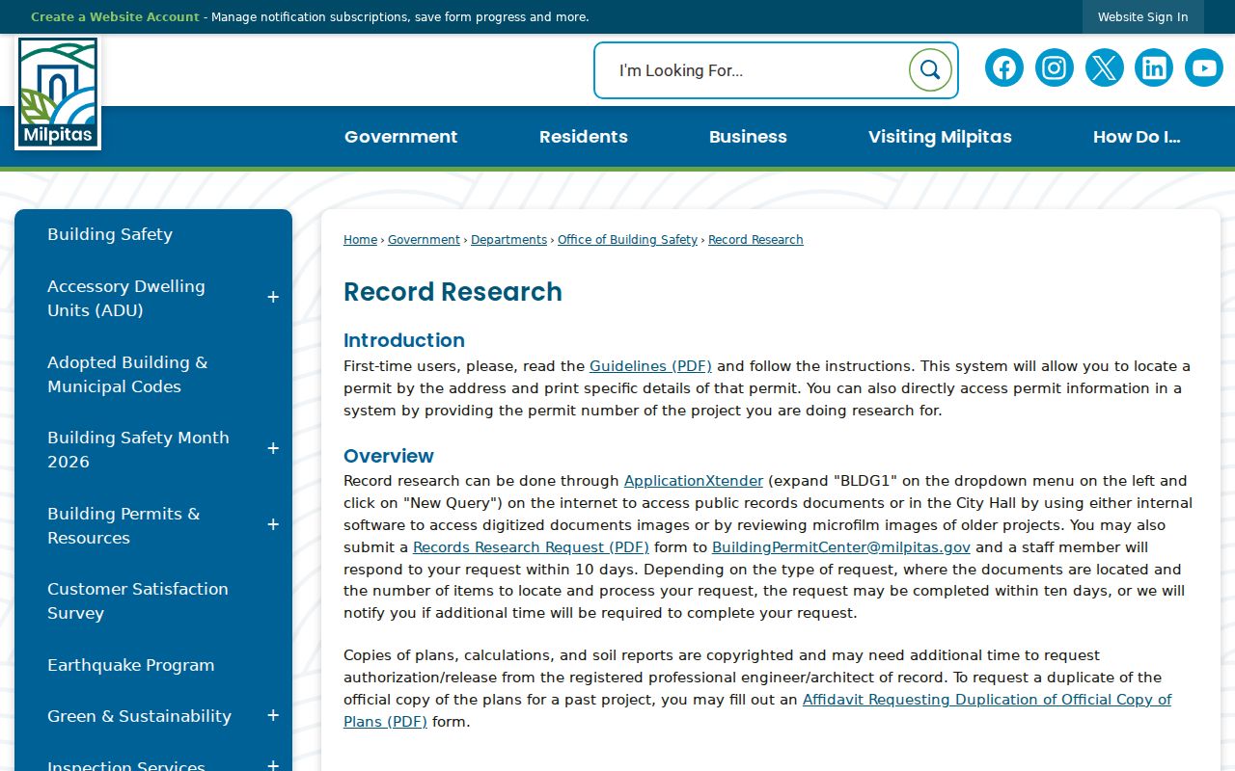Open the YouTube social icon
The width and height of the screenshot is (1235, 771).
[1204, 67]
